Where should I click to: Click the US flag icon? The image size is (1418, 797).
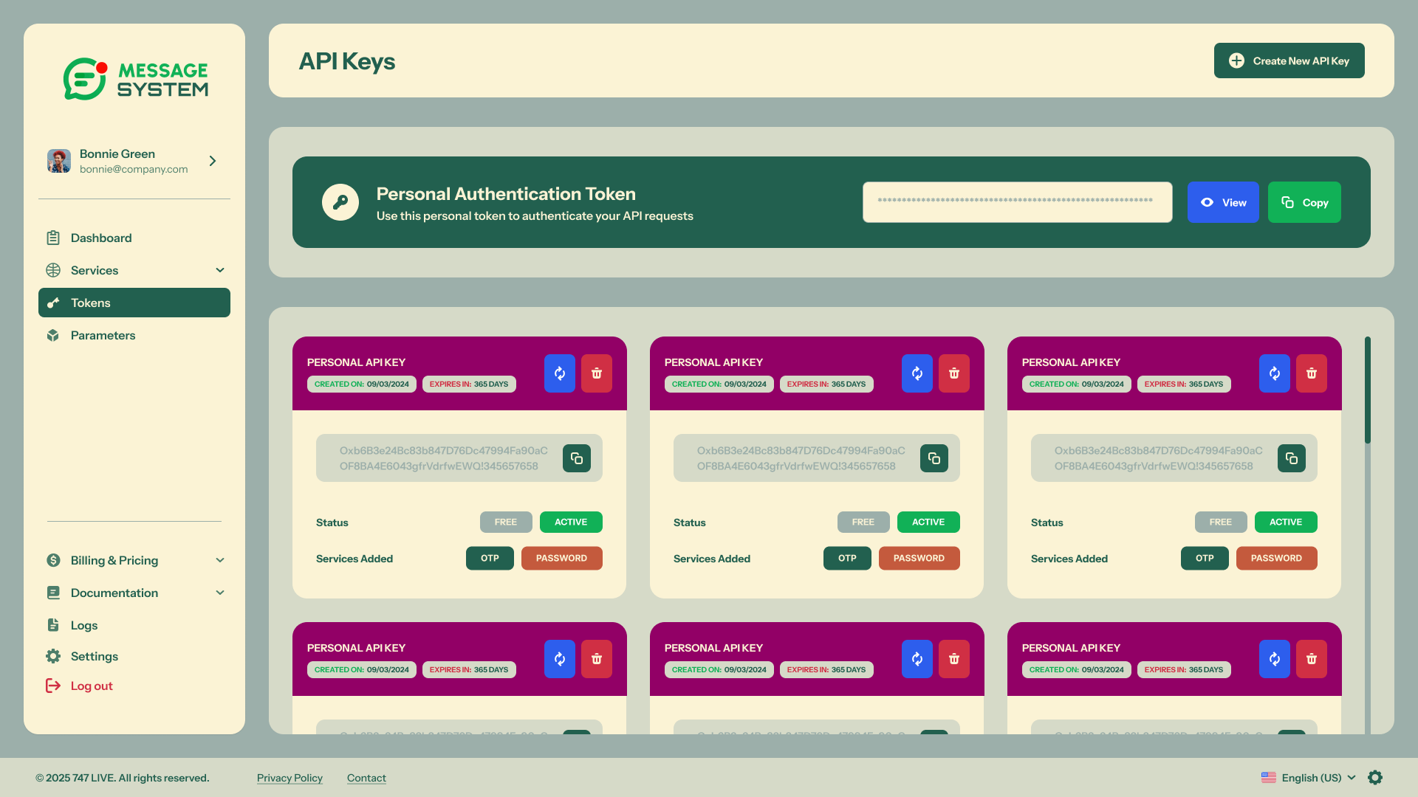1269,778
